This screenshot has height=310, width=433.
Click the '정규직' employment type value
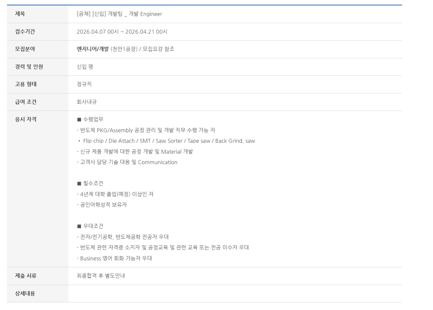[x=84, y=84]
